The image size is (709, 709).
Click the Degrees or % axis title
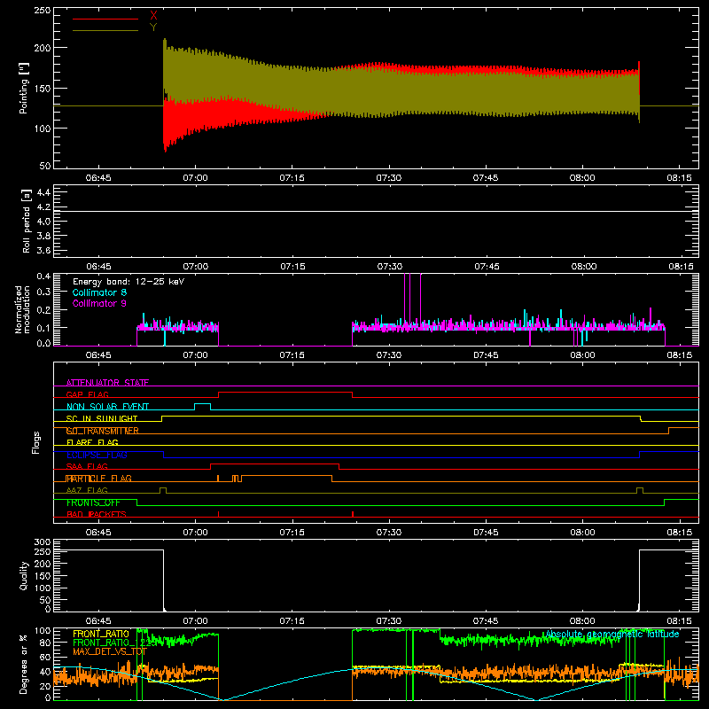[24, 664]
